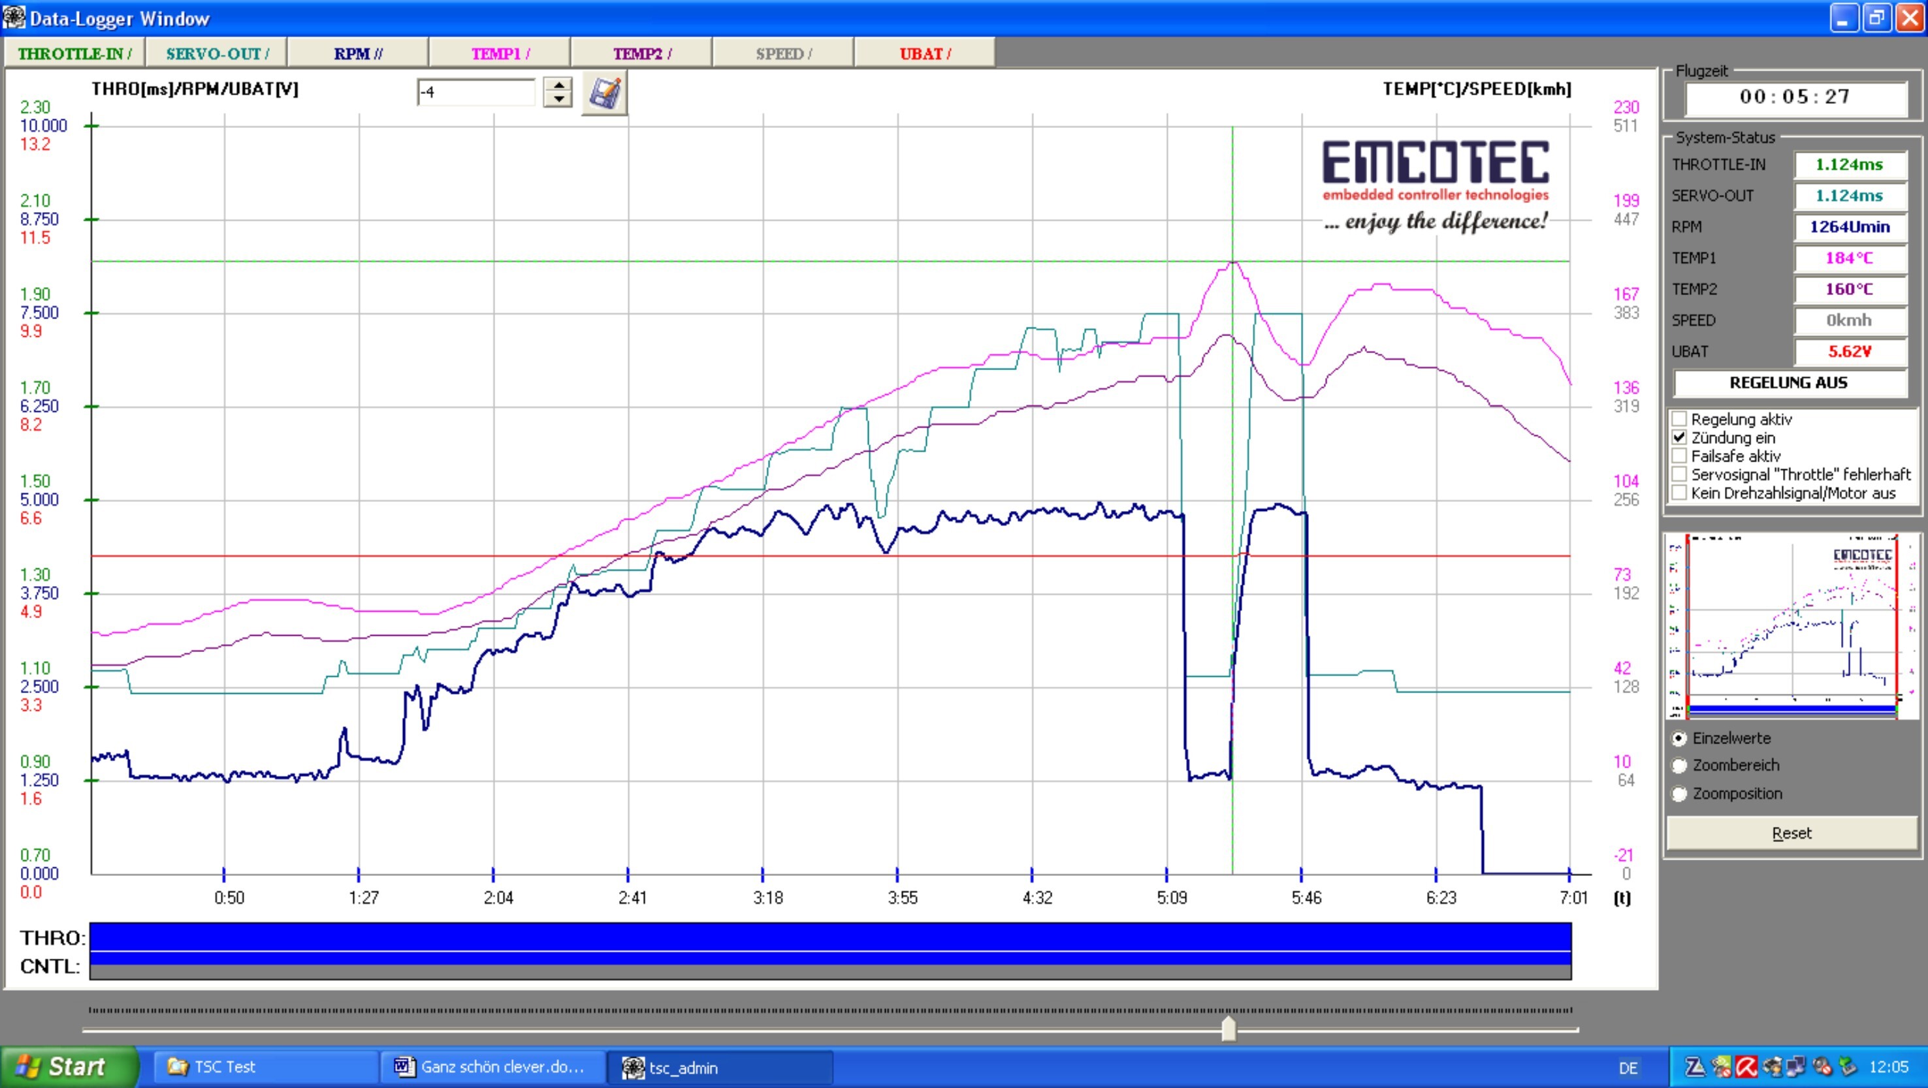Click the Data-Logger window title icon

[14, 18]
